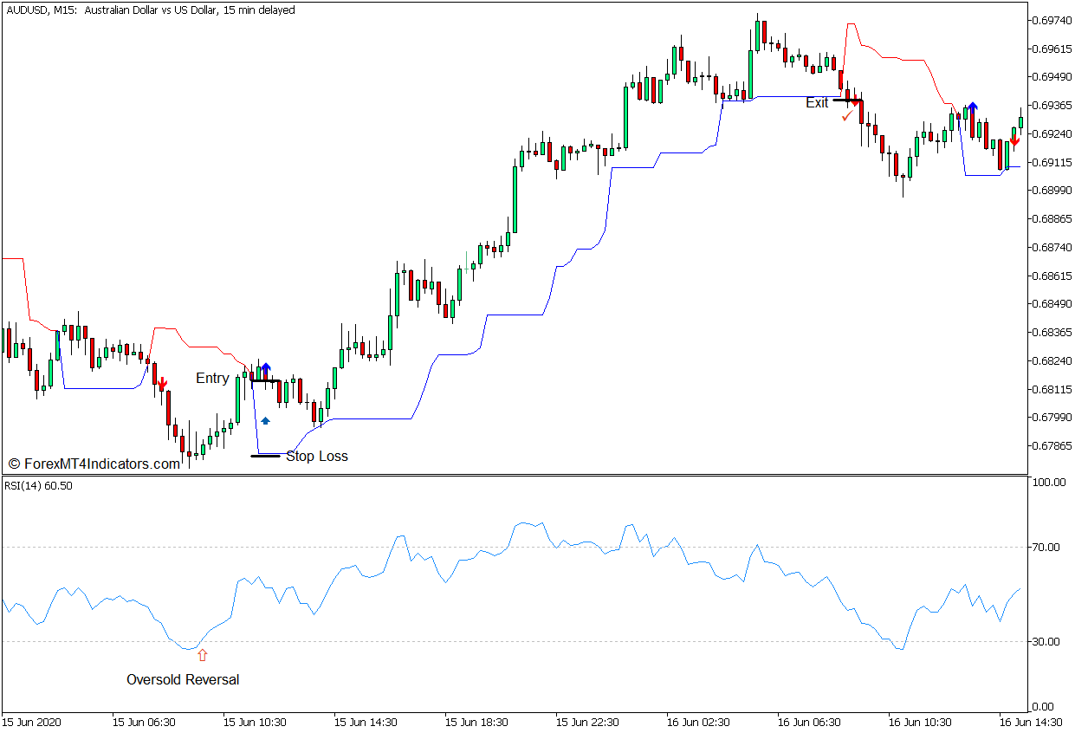Click the first red sell arrow left of Entry
The height and width of the screenshot is (733, 1088).
click(162, 382)
